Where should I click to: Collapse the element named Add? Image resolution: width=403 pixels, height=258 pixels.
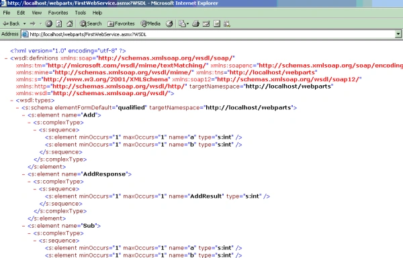coord(24,115)
